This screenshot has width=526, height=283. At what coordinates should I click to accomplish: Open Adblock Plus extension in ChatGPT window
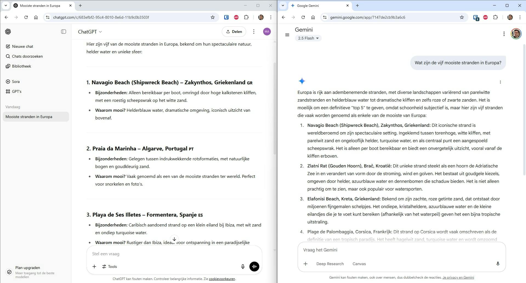(x=236, y=17)
